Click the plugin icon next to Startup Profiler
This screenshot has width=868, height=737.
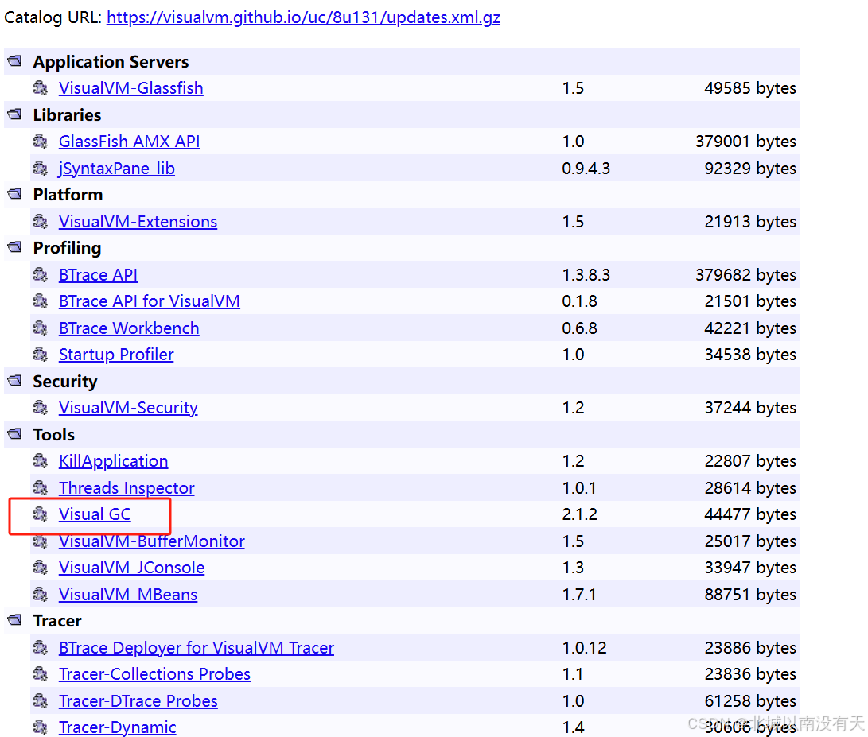pos(41,354)
